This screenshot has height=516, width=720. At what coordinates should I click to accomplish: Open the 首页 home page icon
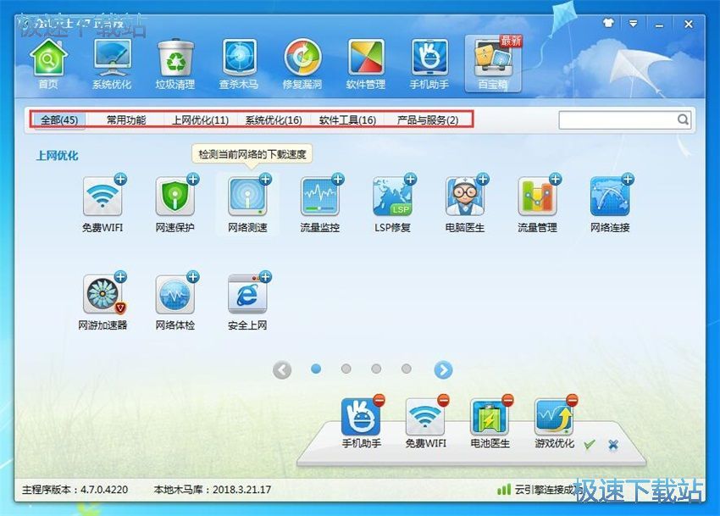click(x=48, y=64)
